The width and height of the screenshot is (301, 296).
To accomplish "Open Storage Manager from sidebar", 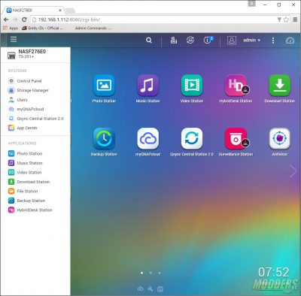I will tap(32, 90).
